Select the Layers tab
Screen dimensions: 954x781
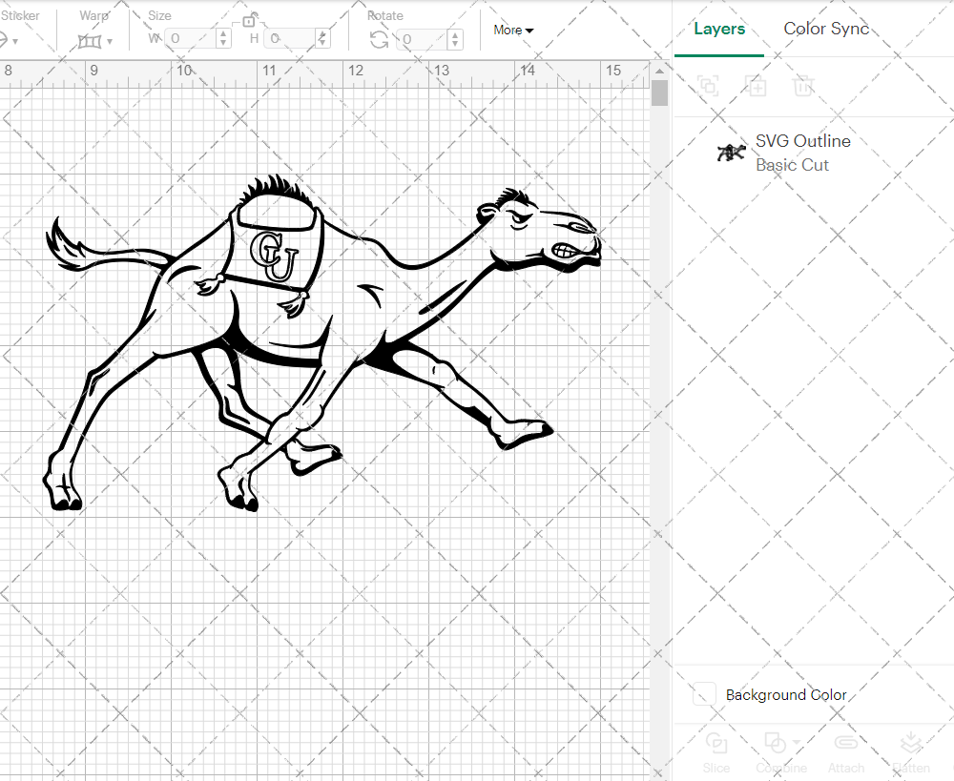coord(719,29)
